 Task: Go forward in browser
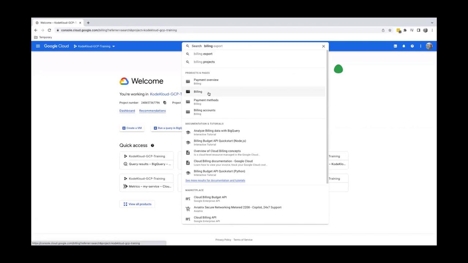click(x=42, y=30)
